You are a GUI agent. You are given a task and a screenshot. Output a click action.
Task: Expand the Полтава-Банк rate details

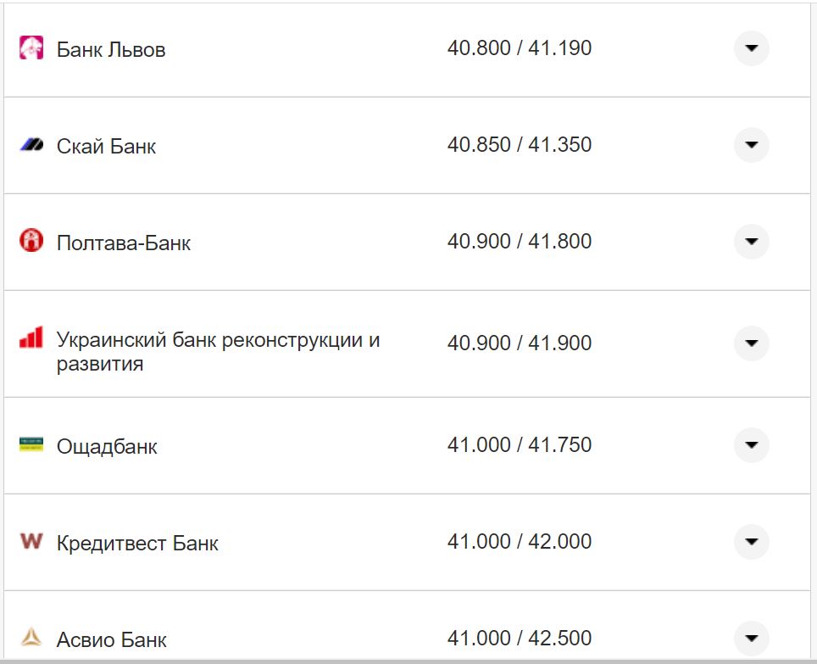coord(751,241)
